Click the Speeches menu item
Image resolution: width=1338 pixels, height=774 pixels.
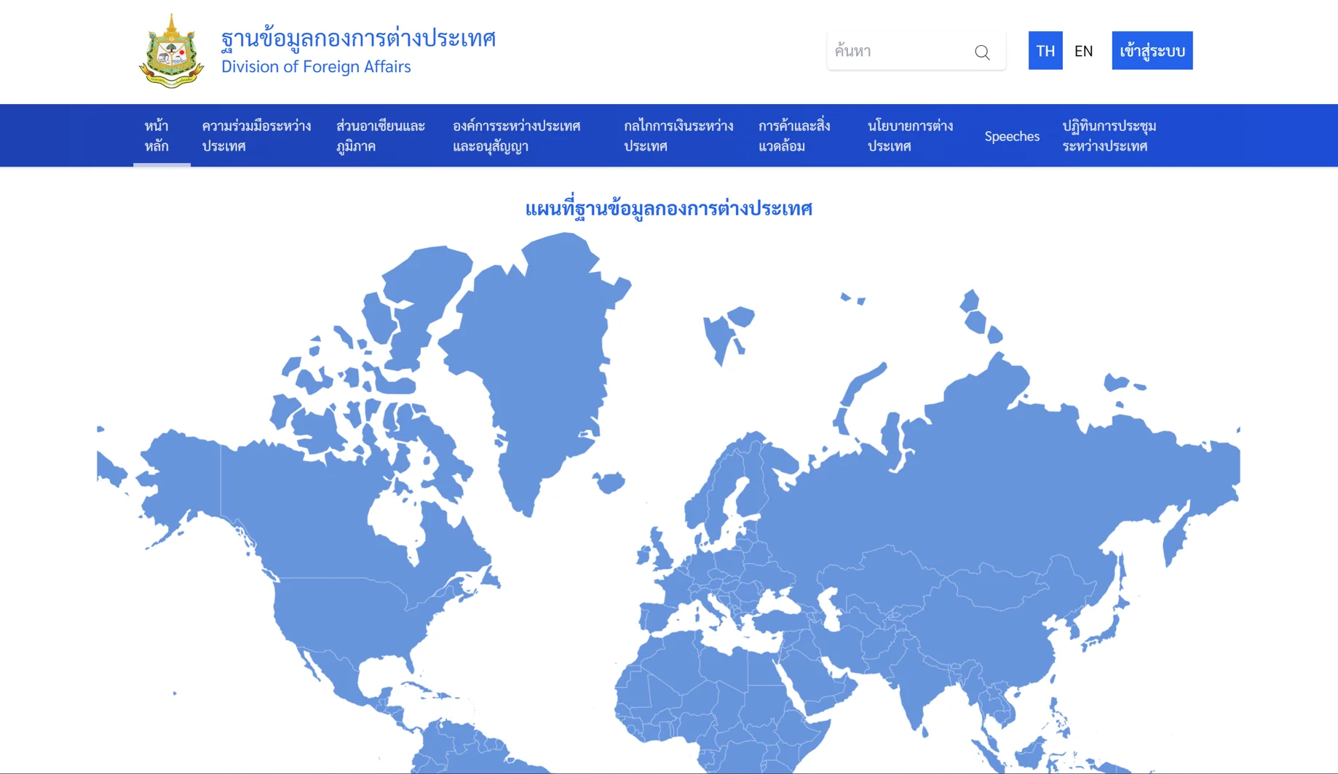pos(1011,136)
